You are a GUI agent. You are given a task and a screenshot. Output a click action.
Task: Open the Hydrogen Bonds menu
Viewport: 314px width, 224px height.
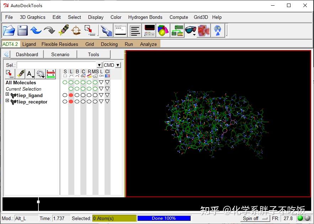point(145,17)
